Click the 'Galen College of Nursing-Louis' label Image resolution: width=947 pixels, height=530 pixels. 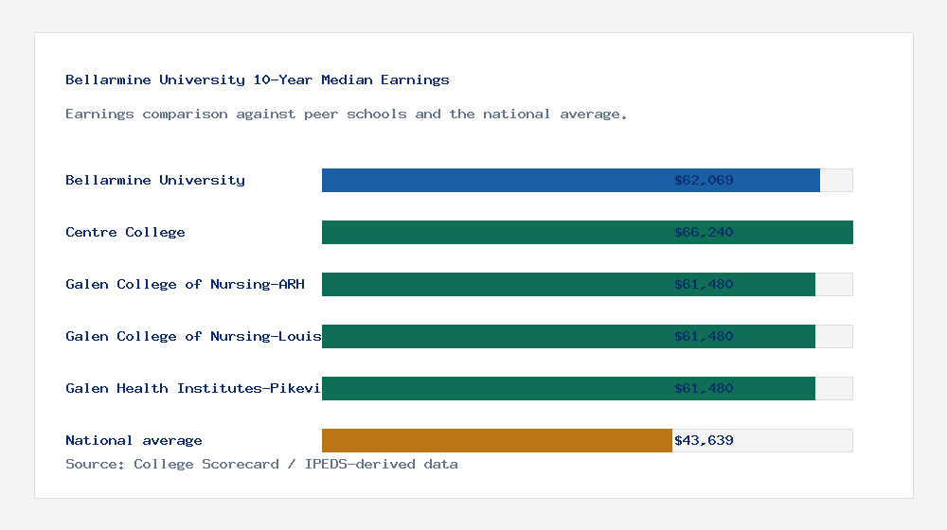pyautogui.click(x=193, y=336)
